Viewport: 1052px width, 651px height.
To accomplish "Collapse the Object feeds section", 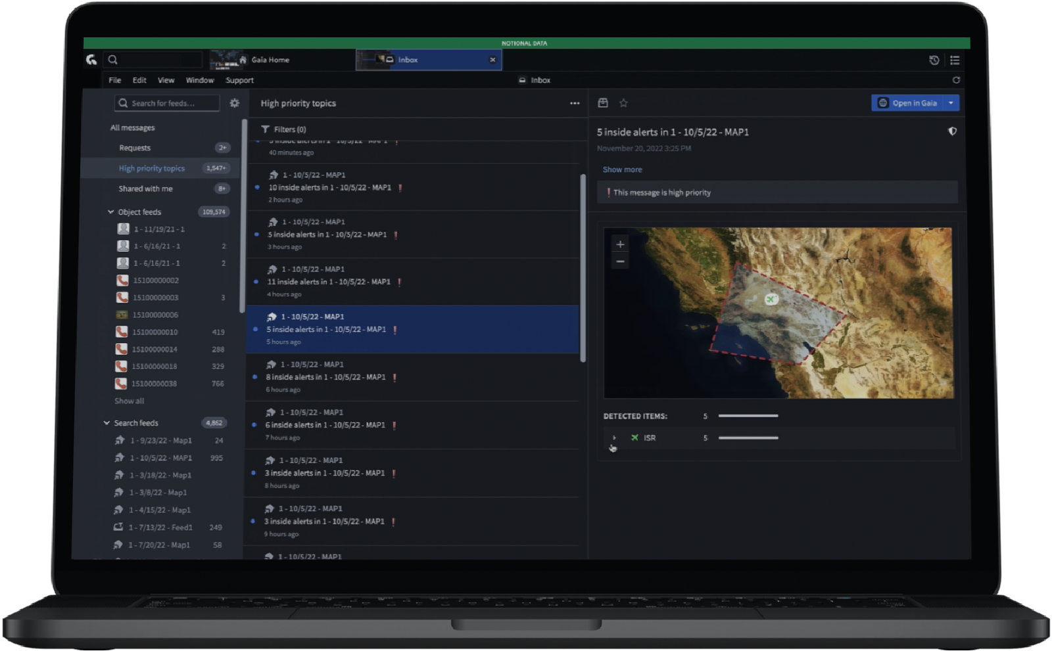I will [x=110, y=212].
